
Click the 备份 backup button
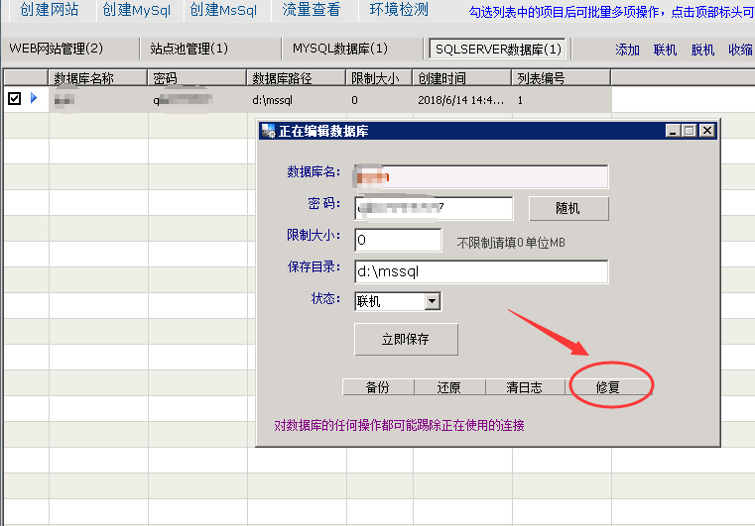(x=377, y=387)
